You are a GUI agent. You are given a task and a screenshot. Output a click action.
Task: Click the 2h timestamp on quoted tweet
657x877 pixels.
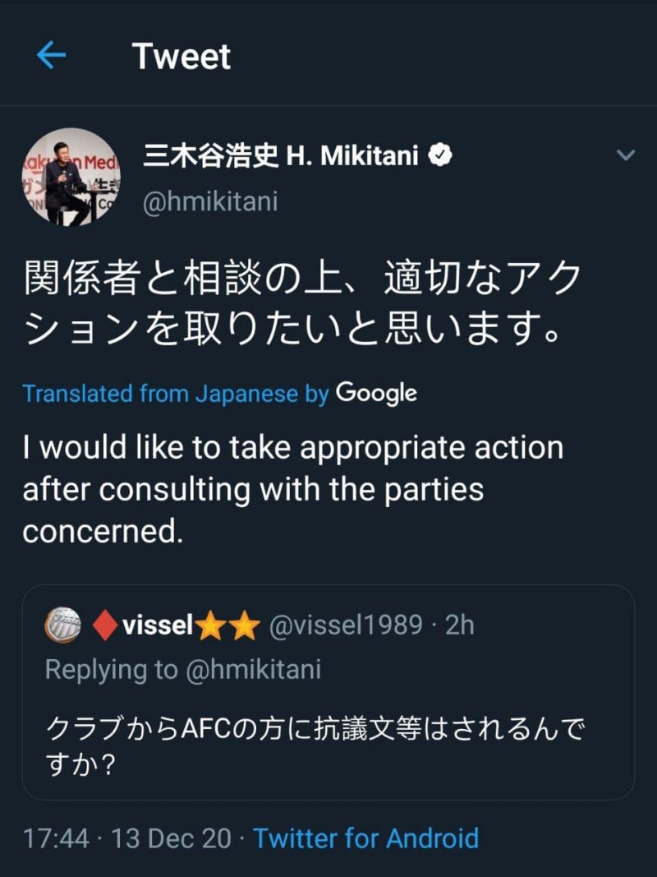tap(459, 626)
